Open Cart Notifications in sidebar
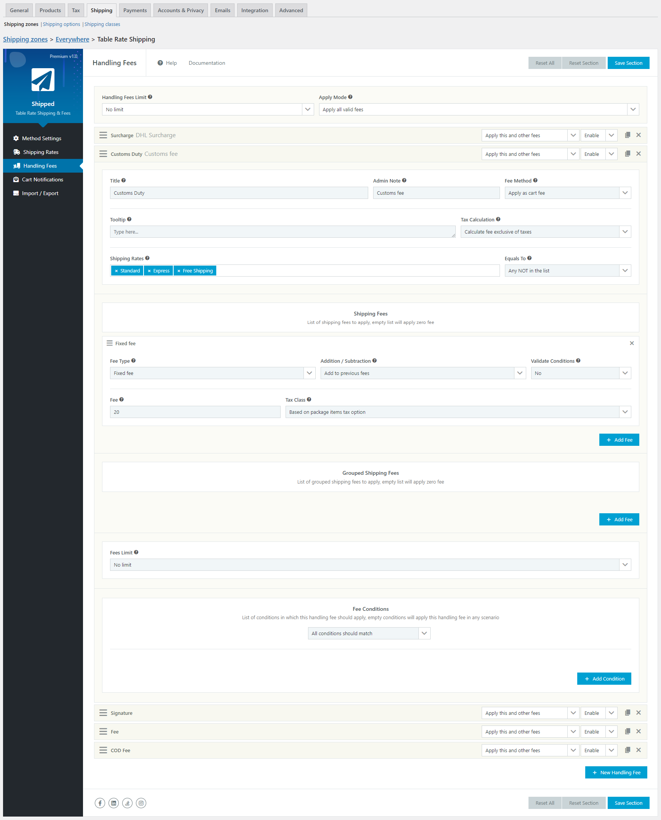The height and width of the screenshot is (820, 661). (x=43, y=179)
